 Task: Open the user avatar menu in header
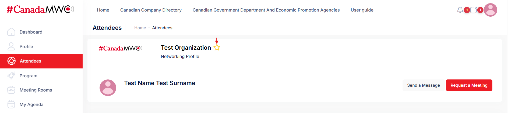pyautogui.click(x=490, y=10)
